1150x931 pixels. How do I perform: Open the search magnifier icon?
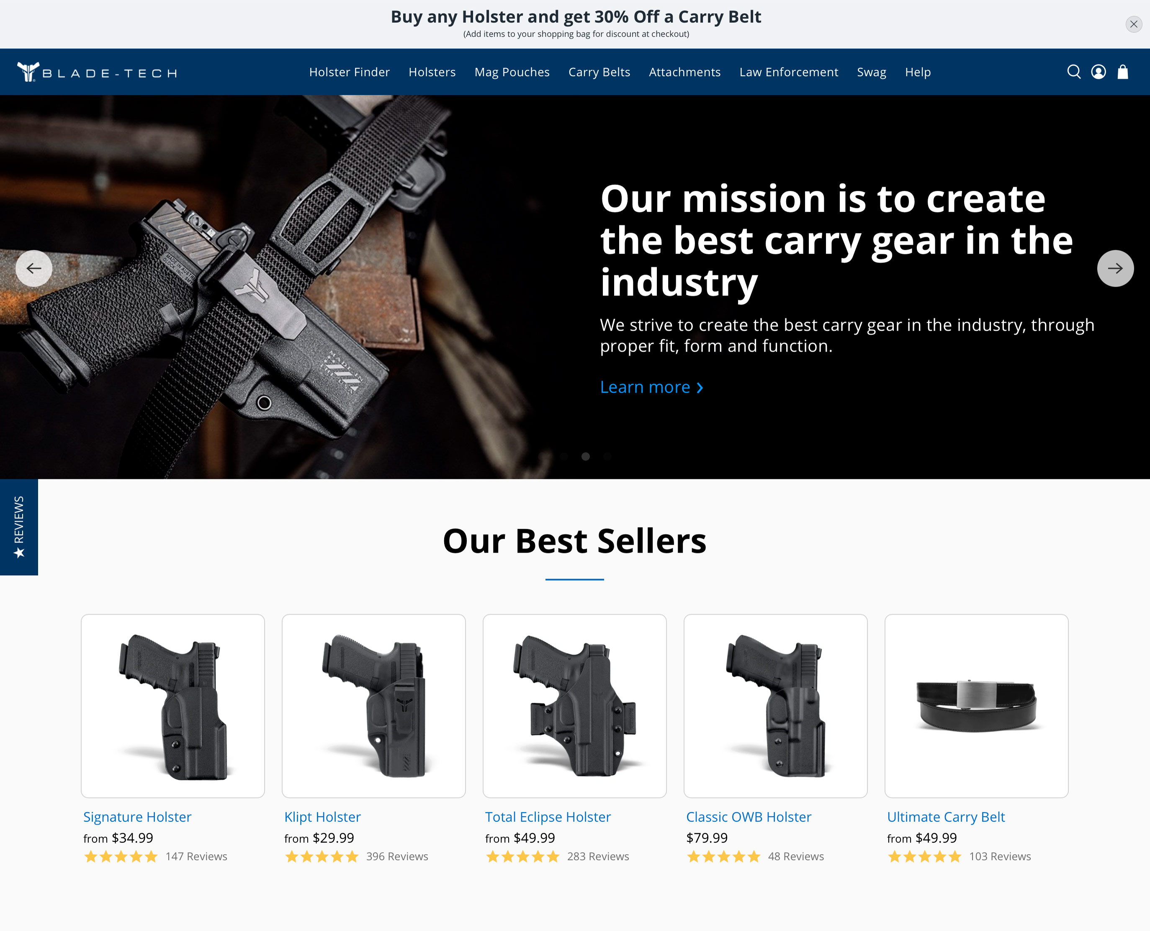click(1073, 72)
